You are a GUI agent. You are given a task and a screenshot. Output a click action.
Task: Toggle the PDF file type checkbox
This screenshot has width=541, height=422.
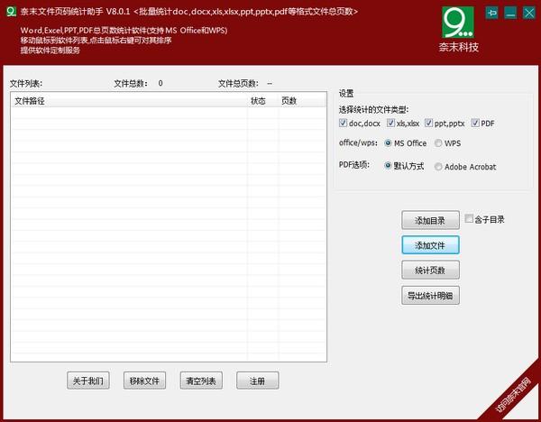click(x=475, y=123)
